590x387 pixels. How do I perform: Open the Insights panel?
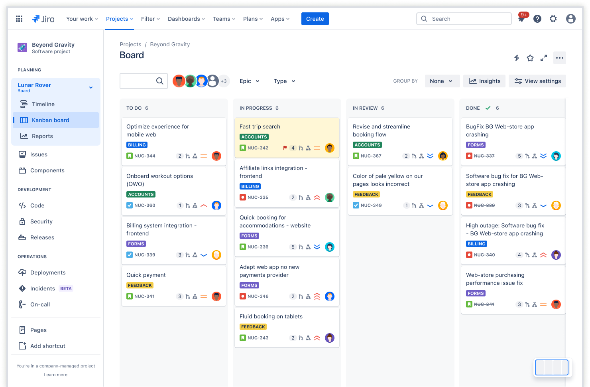(484, 81)
